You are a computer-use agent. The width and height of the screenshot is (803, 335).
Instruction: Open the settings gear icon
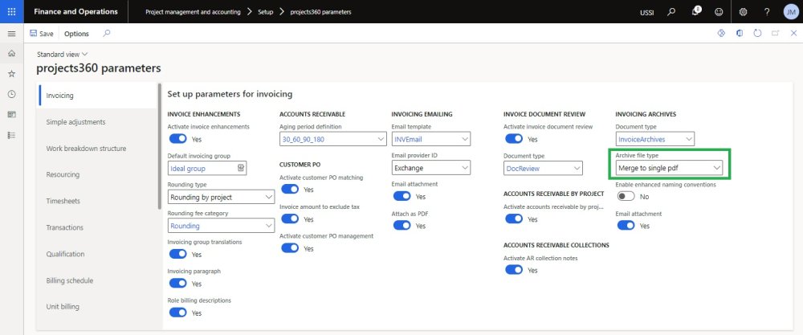pyautogui.click(x=743, y=12)
